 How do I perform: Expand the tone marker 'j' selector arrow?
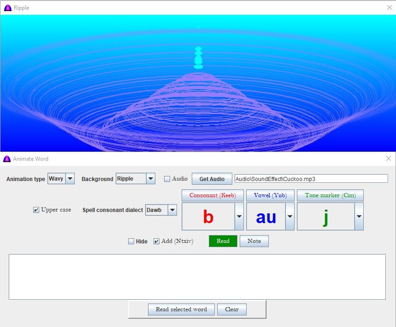tap(359, 217)
